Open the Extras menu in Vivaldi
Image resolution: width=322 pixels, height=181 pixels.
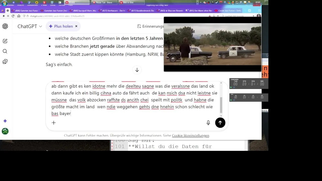tap(53, 5)
